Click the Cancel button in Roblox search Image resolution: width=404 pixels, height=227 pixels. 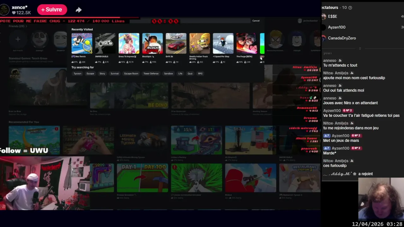256,21
